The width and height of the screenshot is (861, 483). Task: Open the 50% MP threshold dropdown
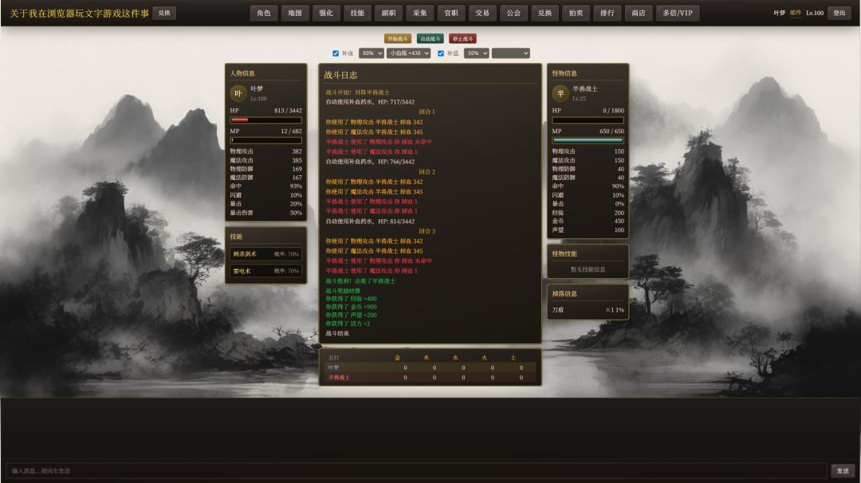[x=476, y=53]
